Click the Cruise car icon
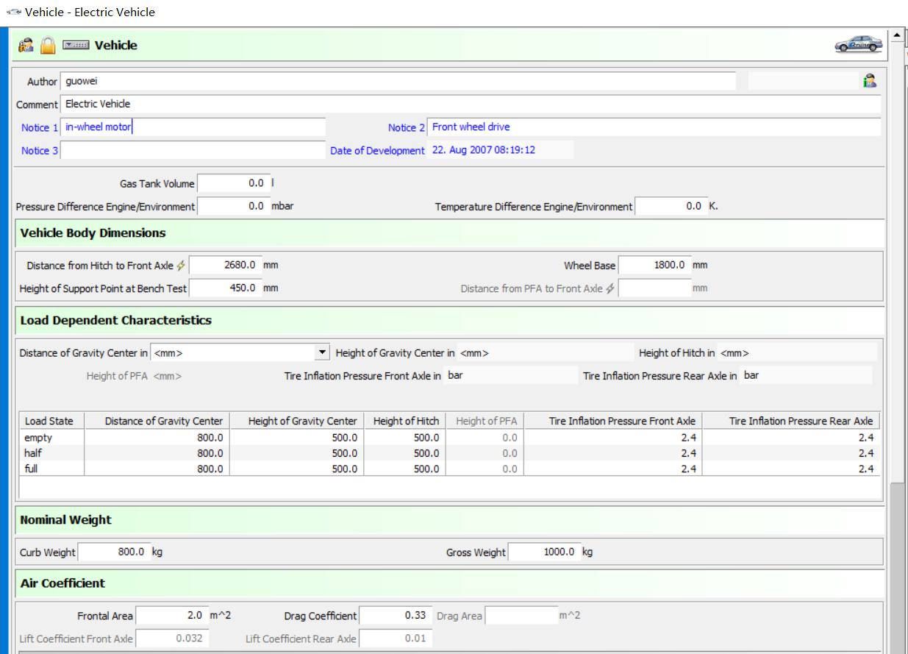Screen dimensions: 908x654 (x=858, y=45)
